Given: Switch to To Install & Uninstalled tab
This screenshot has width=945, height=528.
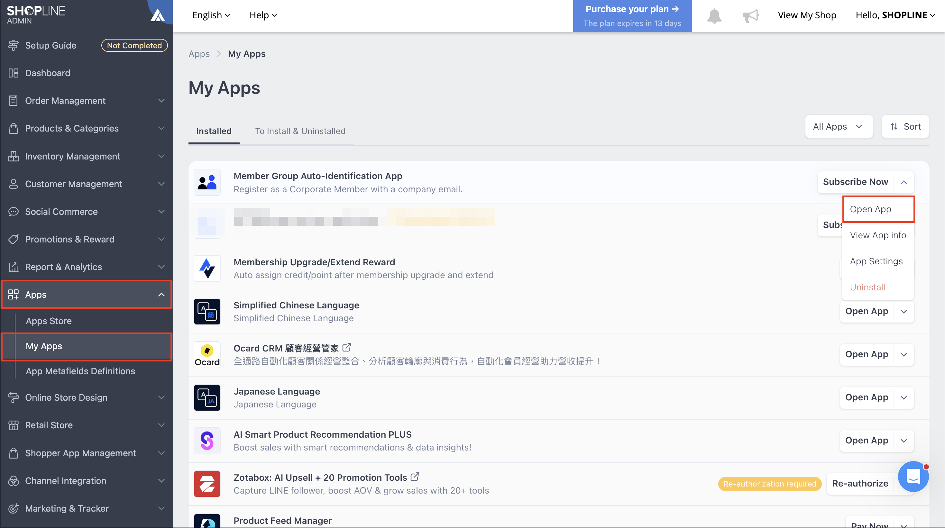Looking at the screenshot, I should 300,131.
